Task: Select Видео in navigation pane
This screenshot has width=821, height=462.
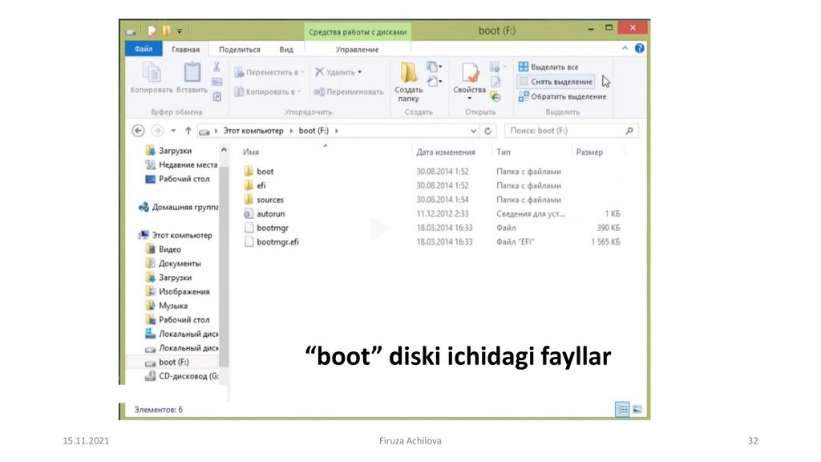Action: pos(163,249)
